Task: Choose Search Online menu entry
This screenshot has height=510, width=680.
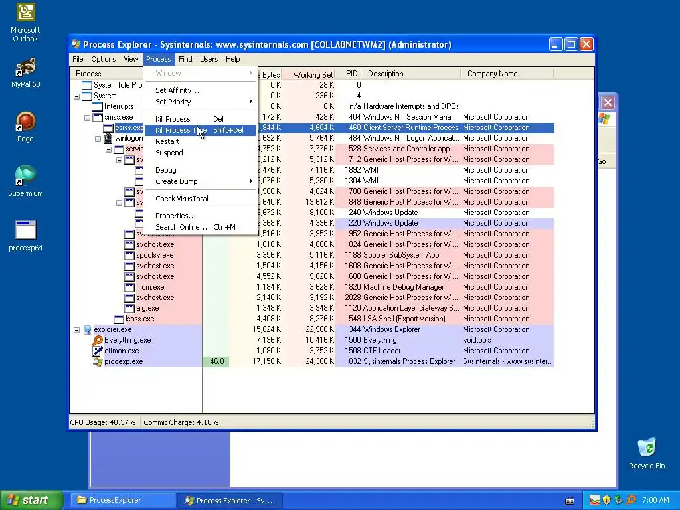Action: pos(201,227)
